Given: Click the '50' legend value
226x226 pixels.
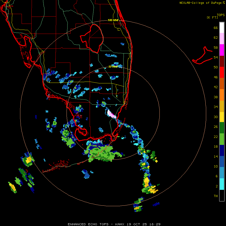Looking at the screenshot, I should 216,67.
